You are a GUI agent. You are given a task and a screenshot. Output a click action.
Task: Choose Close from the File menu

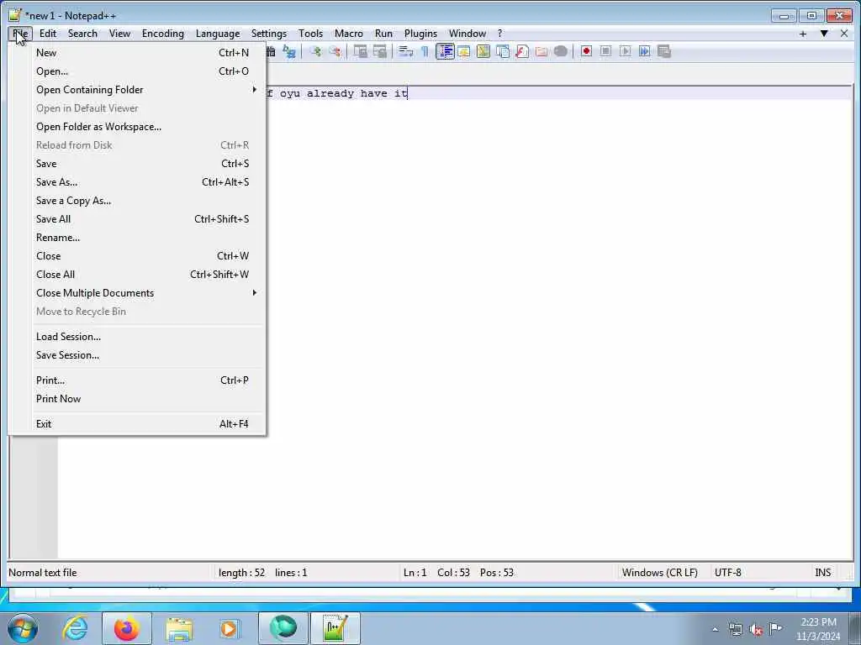[137, 256]
